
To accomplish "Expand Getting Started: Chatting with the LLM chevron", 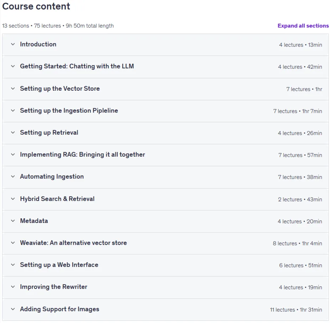I will (13, 66).
